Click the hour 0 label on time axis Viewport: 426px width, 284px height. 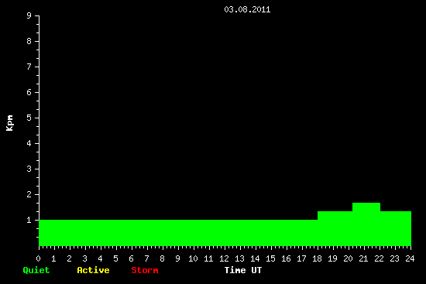pos(38,258)
